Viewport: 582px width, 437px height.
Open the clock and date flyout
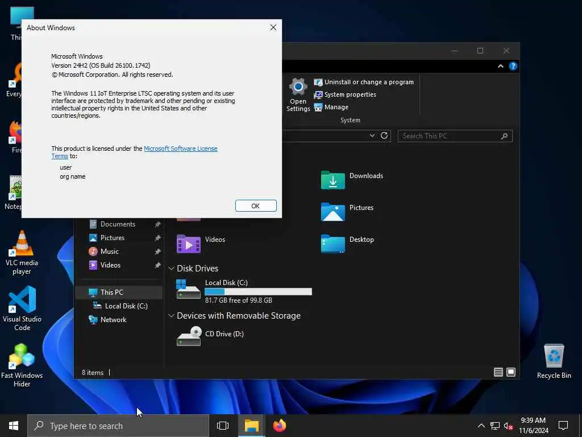(x=533, y=426)
